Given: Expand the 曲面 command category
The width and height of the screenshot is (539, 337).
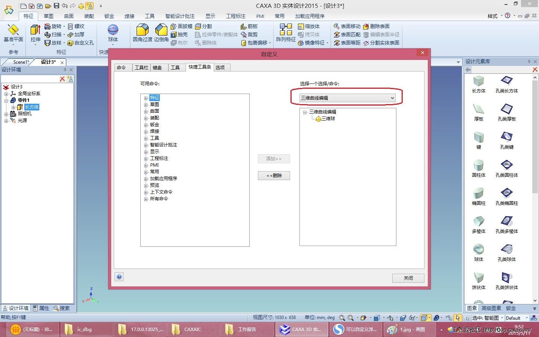Looking at the screenshot, I should tap(146, 112).
